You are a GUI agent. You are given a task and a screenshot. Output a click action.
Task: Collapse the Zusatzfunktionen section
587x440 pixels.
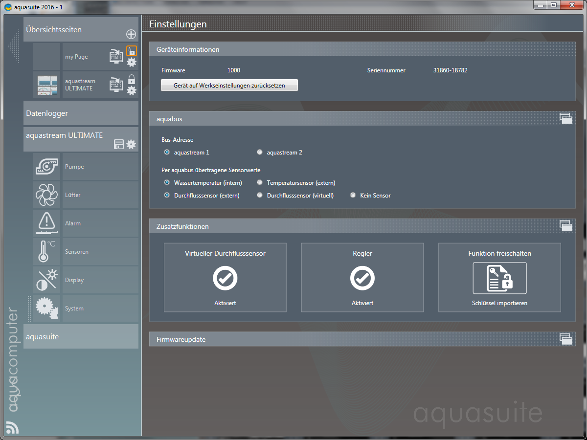click(566, 226)
